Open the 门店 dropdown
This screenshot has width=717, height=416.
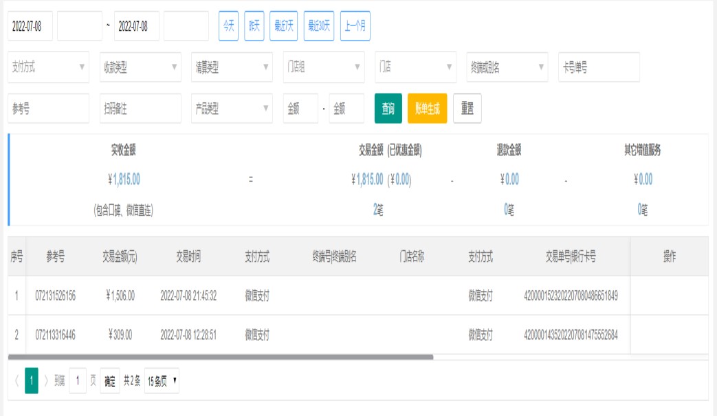coord(415,67)
